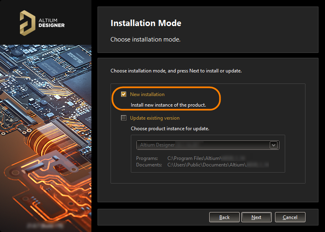Tick the Update existing version checkbox
The height and width of the screenshot is (232, 325).
[x=124, y=118]
